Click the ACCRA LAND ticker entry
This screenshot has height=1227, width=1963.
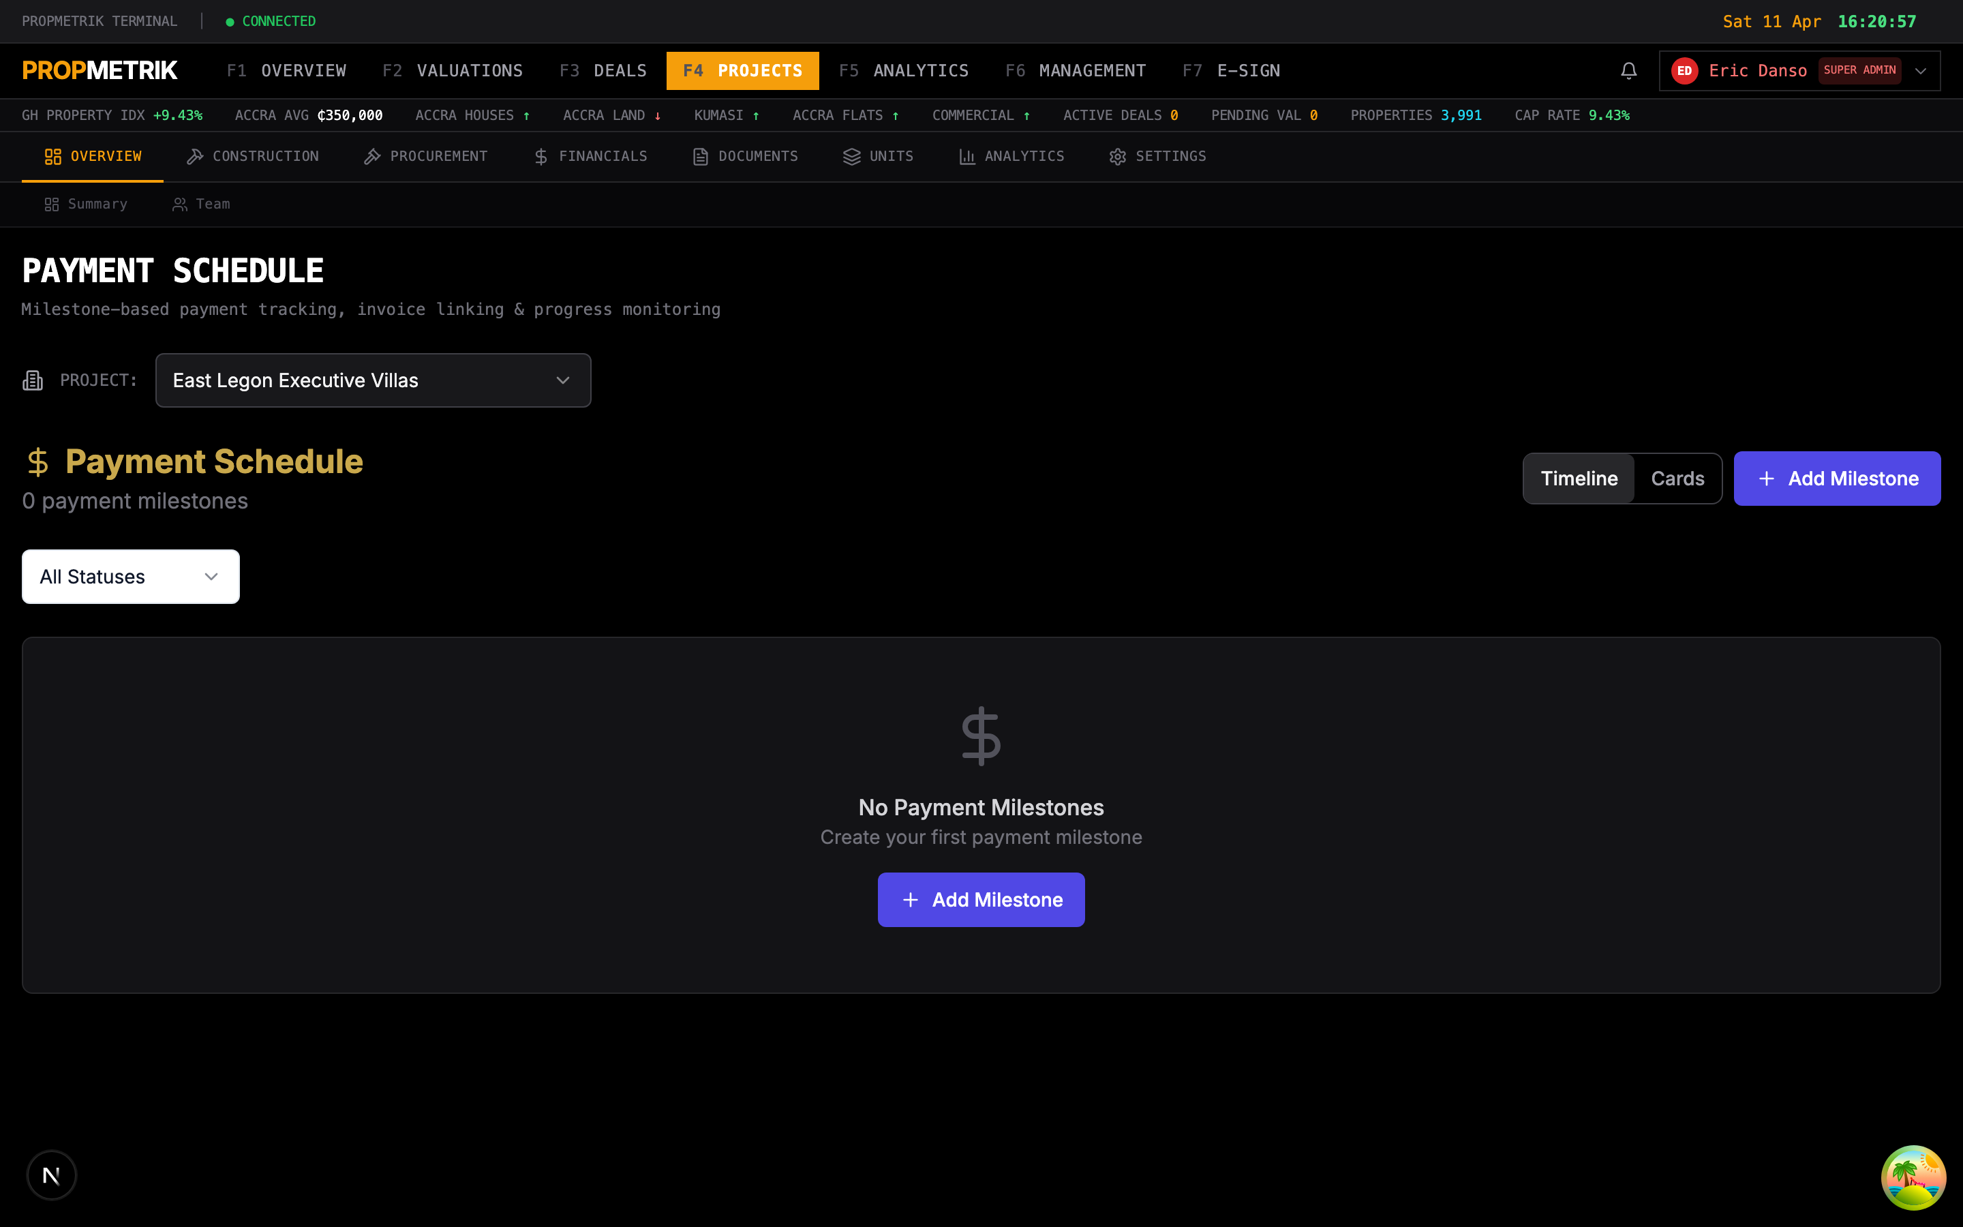click(611, 115)
